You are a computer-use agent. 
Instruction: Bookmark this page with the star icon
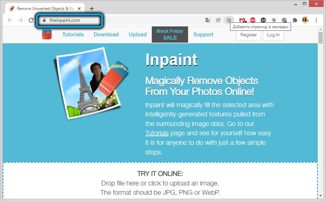(229, 20)
